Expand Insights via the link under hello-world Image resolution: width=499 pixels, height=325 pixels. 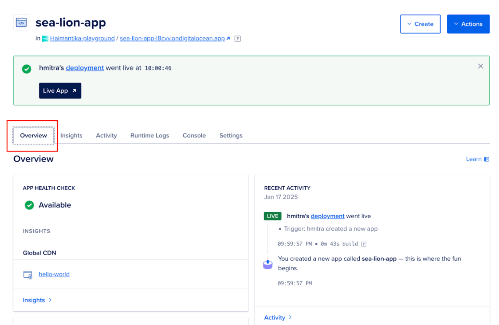[x=37, y=300]
